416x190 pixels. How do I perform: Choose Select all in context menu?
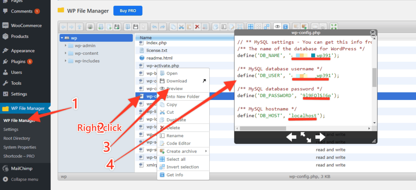(176, 159)
